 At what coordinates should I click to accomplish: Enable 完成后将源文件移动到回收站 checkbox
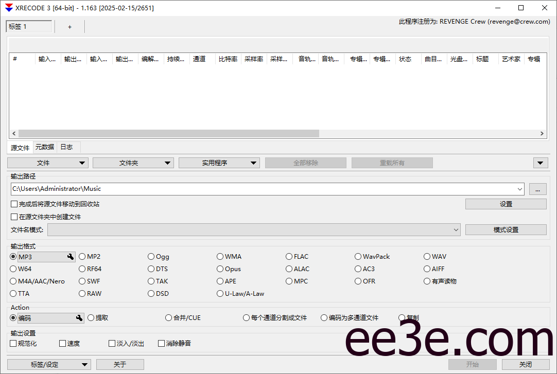point(14,204)
